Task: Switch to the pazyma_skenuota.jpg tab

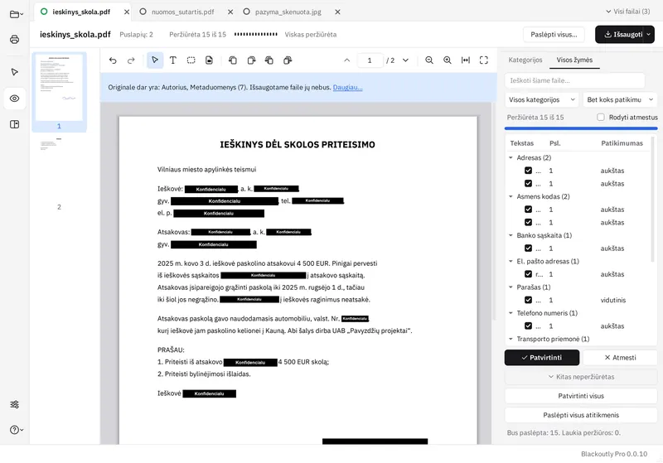Action: pyautogui.click(x=288, y=12)
